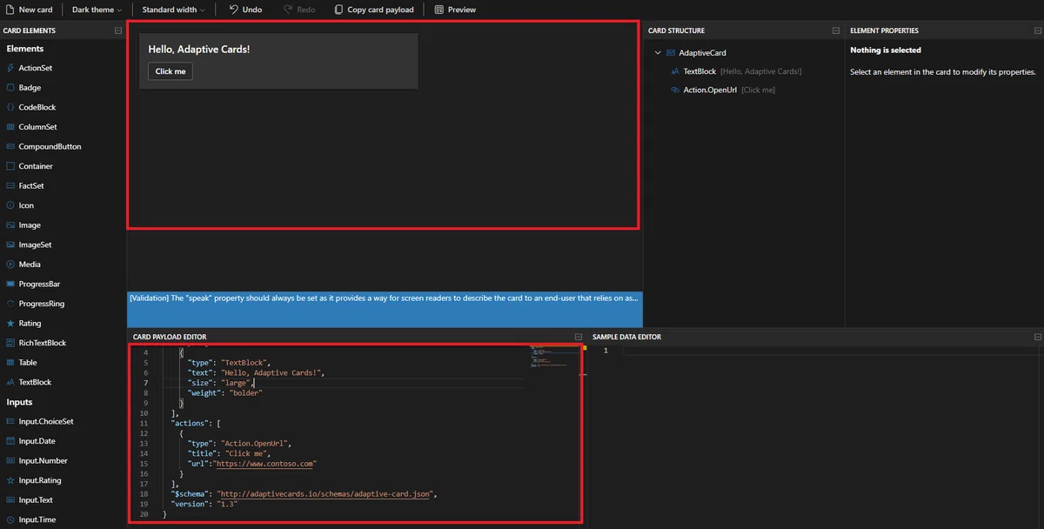Undo the last change

pyautogui.click(x=245, y=10)
